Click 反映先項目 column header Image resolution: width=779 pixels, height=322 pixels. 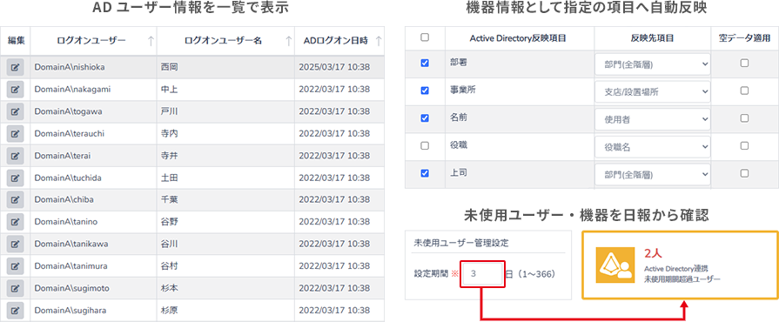[652, 37]
